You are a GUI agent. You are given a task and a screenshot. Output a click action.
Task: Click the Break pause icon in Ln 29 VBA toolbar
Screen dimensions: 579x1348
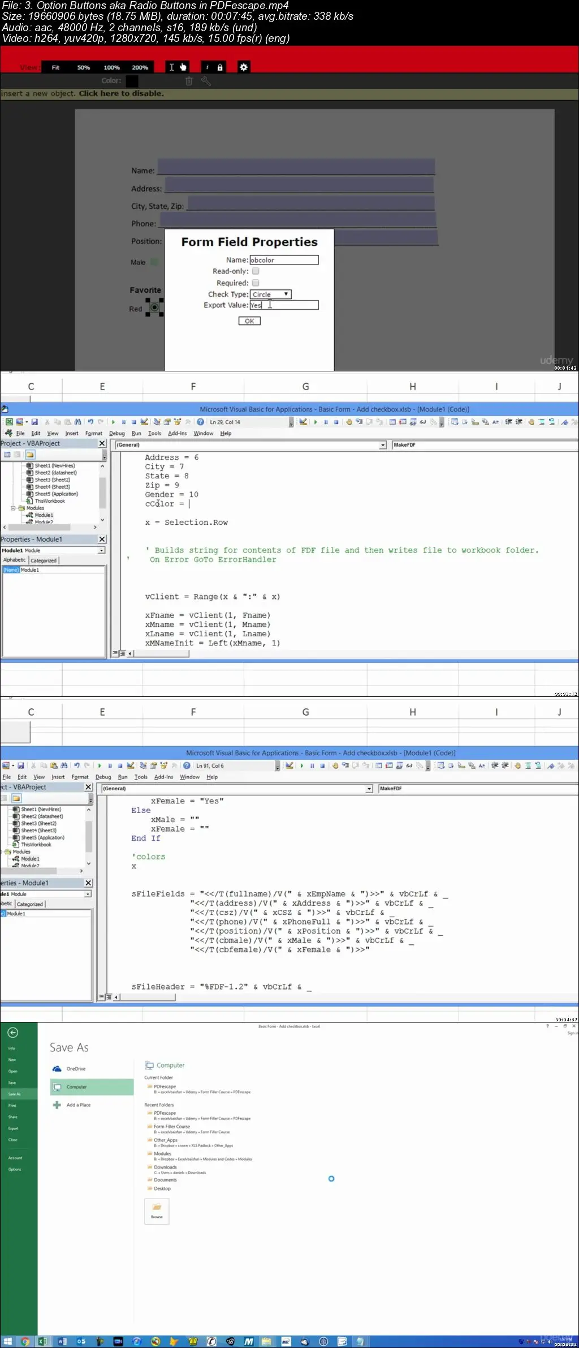pos(123,422)
